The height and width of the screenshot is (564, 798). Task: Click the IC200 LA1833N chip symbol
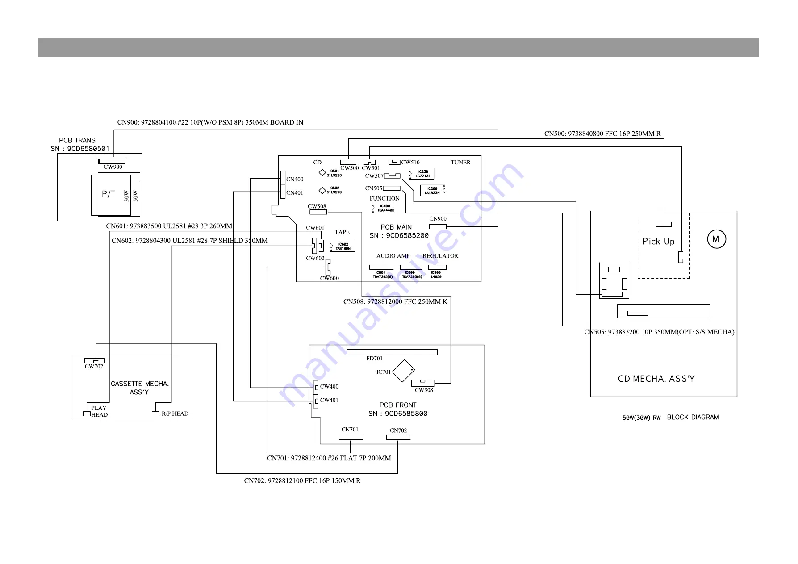(432, 191)
